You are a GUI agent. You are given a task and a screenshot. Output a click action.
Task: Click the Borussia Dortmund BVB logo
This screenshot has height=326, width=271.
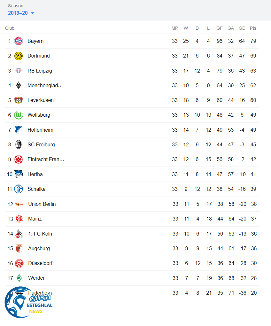click(19, 56)
